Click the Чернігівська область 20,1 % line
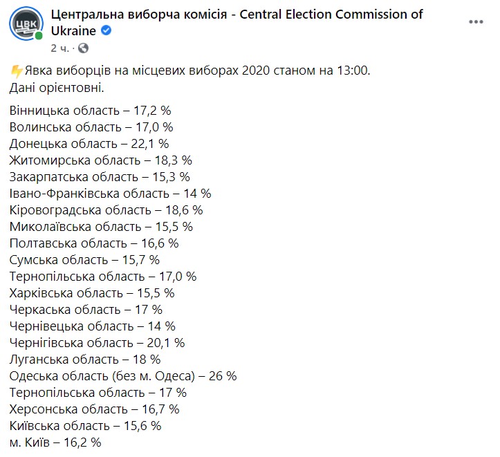The height and width of the screenshot is (457, 500). coord(98,342)
